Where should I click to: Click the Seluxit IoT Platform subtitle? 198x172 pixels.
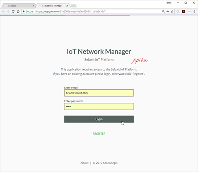coord(99,60)
